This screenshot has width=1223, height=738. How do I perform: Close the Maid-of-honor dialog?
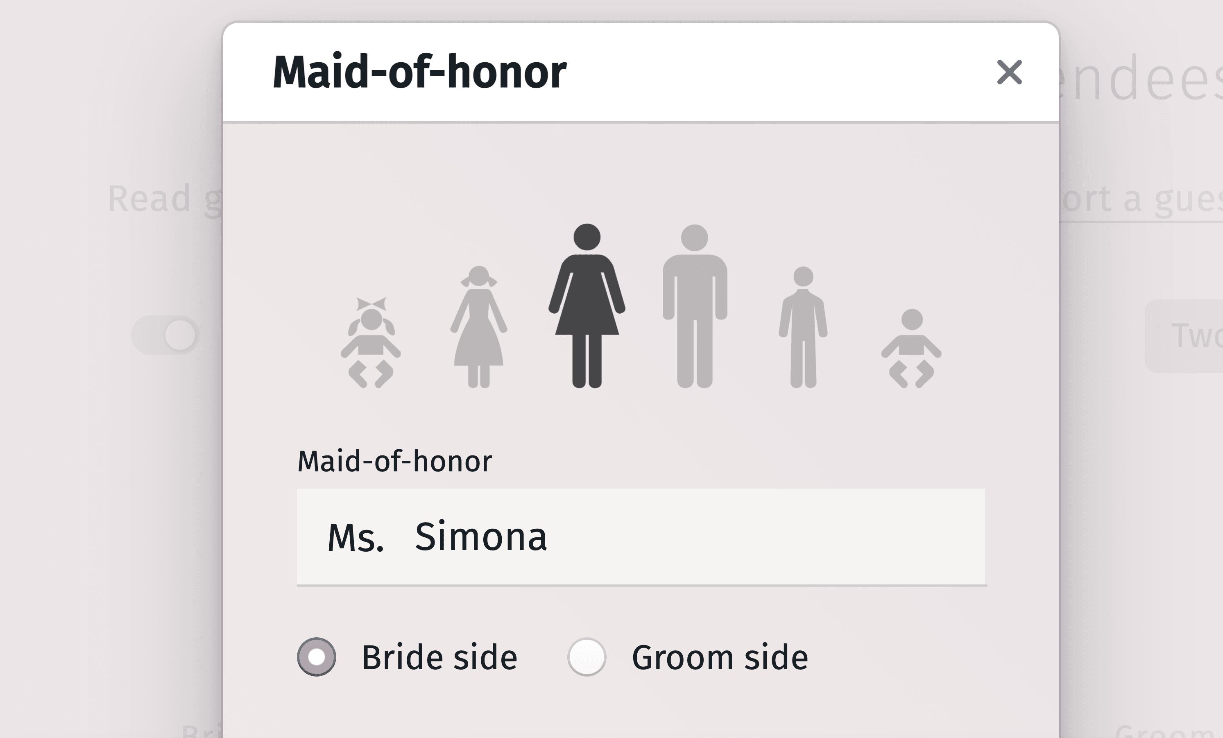pyautogui.click(x=1009, y=72)
